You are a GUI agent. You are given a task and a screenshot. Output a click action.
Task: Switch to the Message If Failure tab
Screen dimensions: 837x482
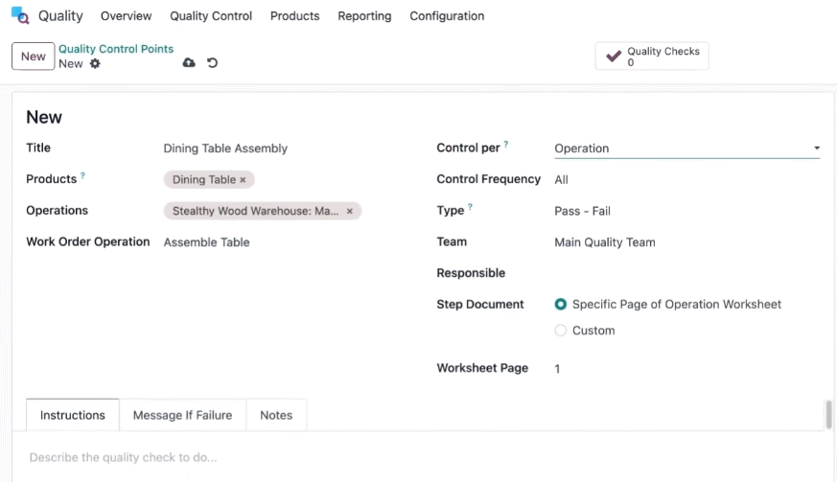(x=182, y=415)
